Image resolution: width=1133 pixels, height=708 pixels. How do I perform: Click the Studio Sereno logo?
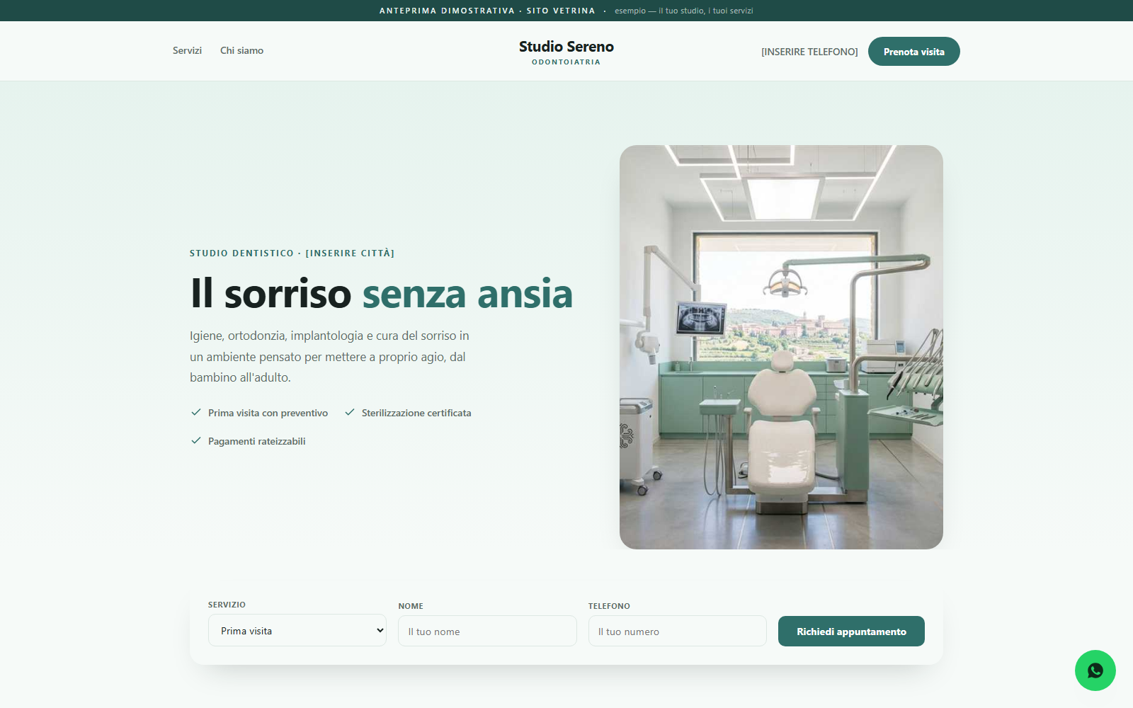pyautogui.click(x=566, y=52)
